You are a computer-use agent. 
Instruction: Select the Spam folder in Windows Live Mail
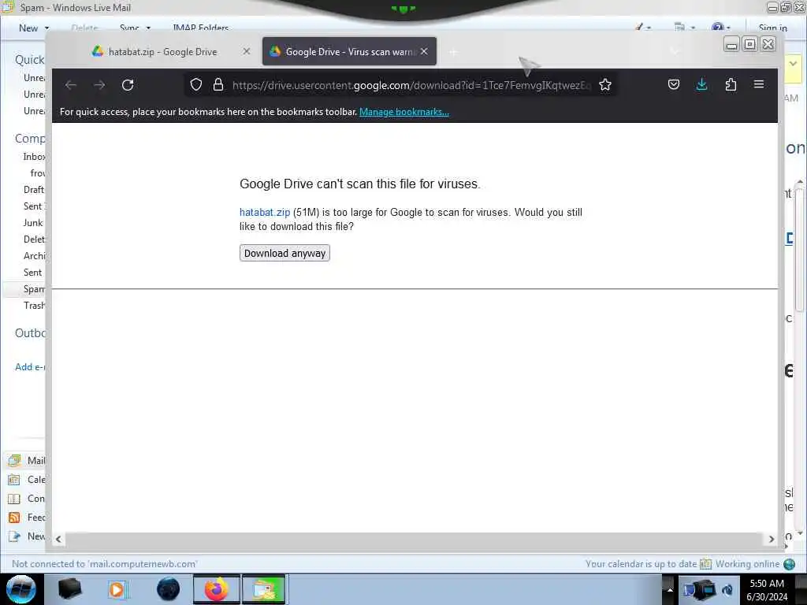pos(34,289)
